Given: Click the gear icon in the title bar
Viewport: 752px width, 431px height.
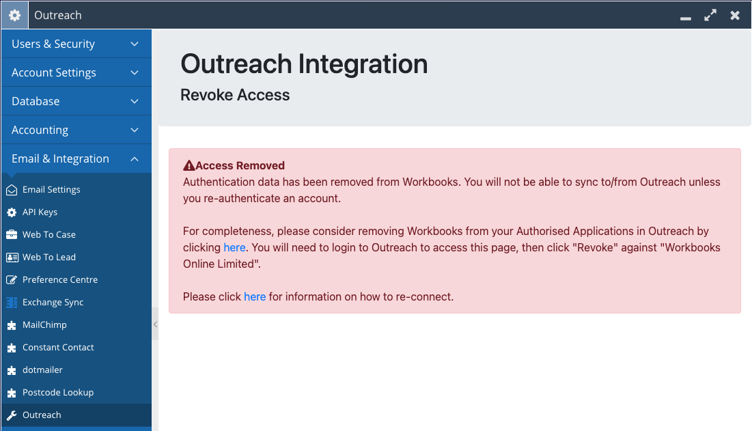Looking at the screenshot, I should tap(14, 15).
